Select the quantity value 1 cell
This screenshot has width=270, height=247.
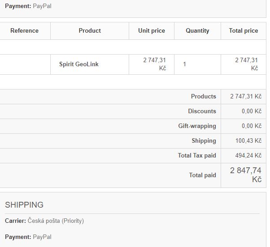185,64
